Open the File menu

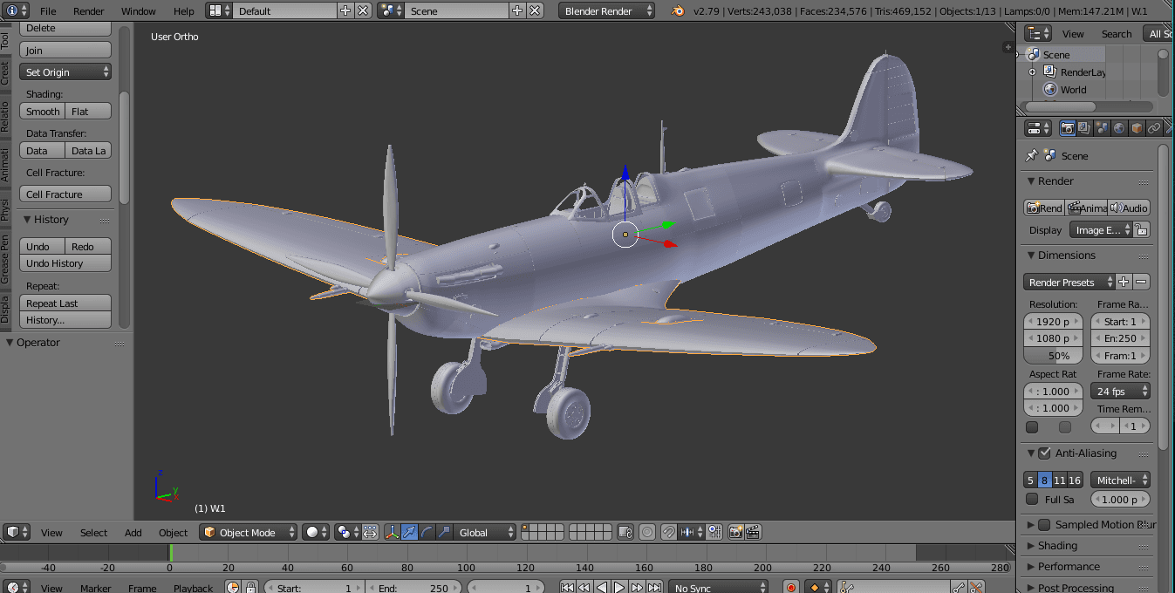coord(48,11)
